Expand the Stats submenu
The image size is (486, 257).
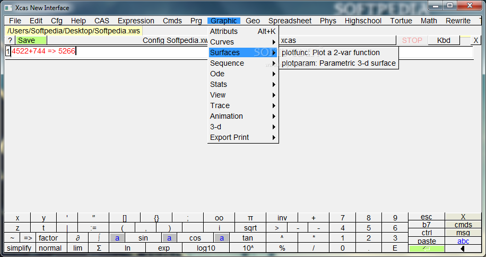(242, 84)
